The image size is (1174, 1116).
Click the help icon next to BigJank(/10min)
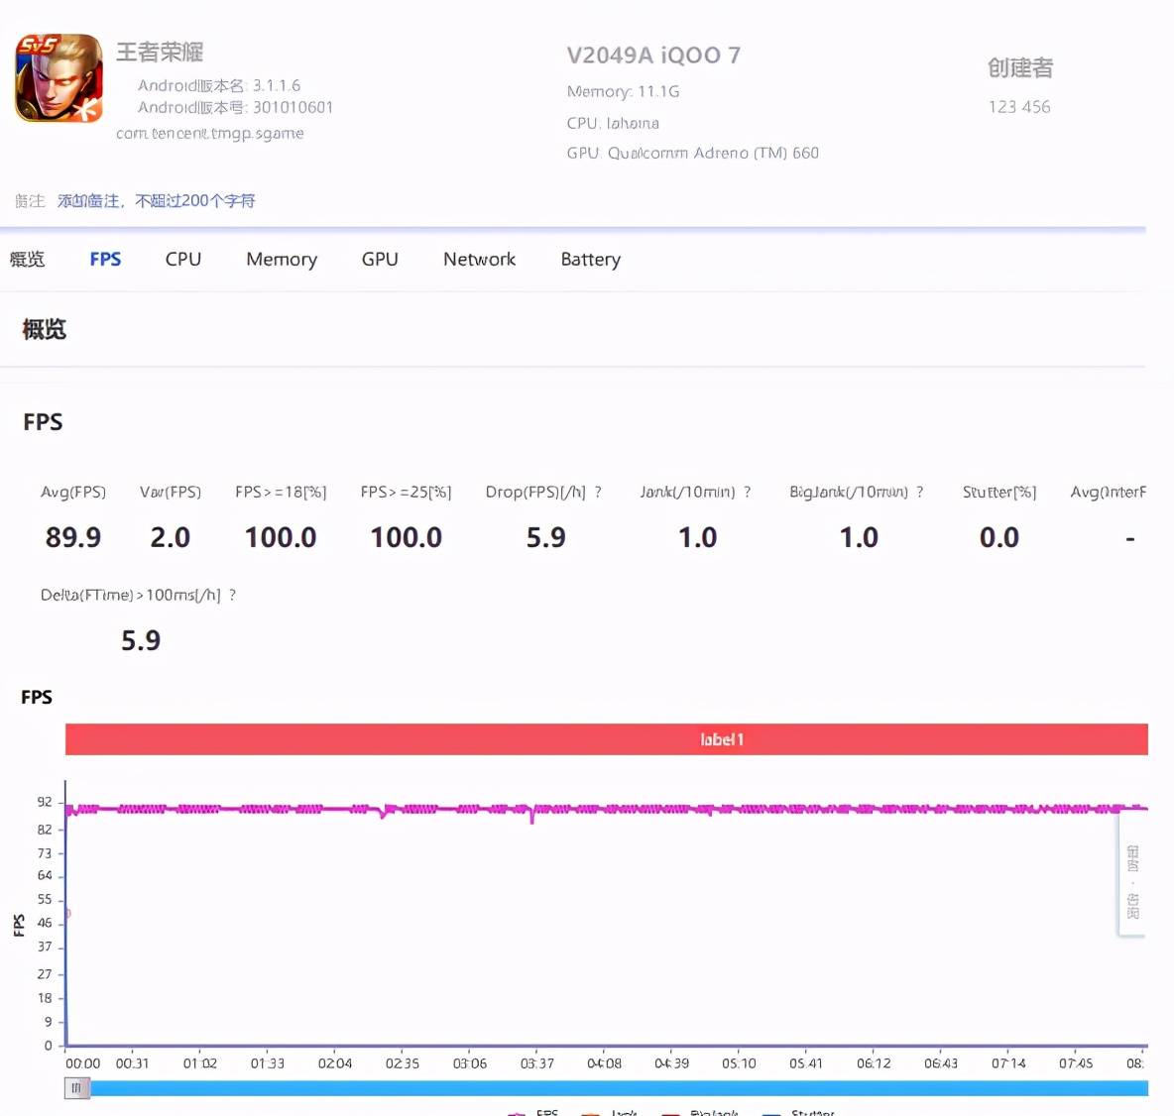click(920, 492)
